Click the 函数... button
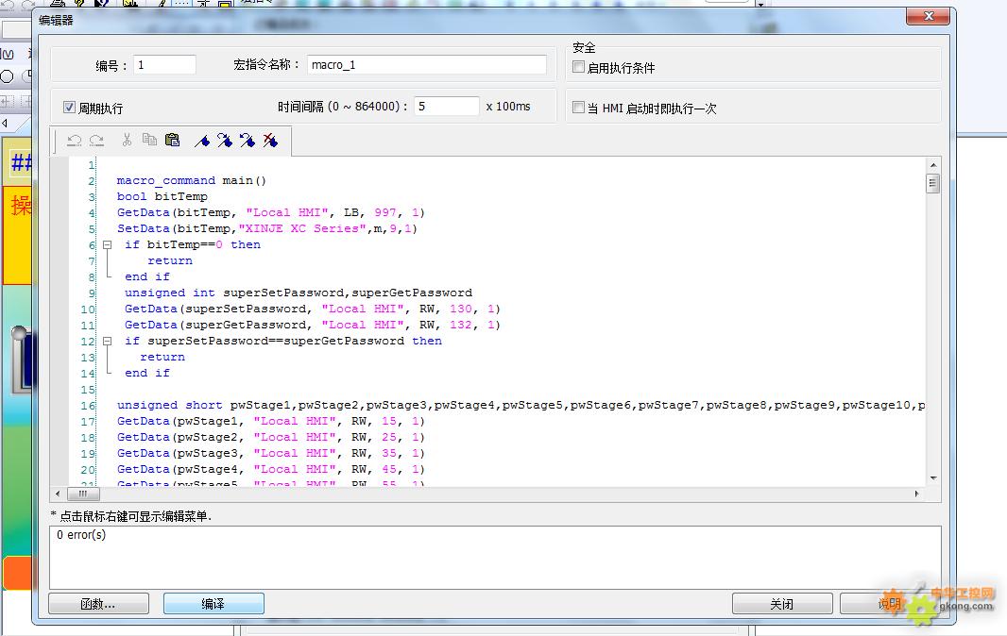The width and height of the screenshot is (1007, 636). 98,604
